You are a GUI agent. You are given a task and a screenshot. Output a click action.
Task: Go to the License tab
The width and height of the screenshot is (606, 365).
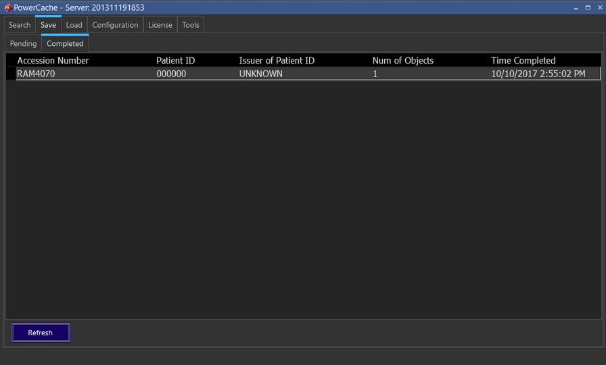click(x=160, y=25)
